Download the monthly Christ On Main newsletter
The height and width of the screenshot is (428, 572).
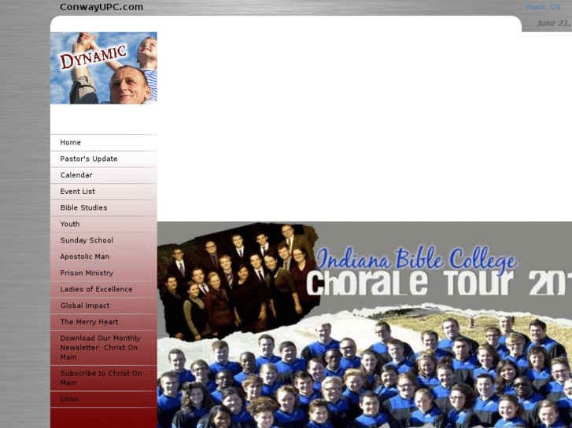[104, 348]
